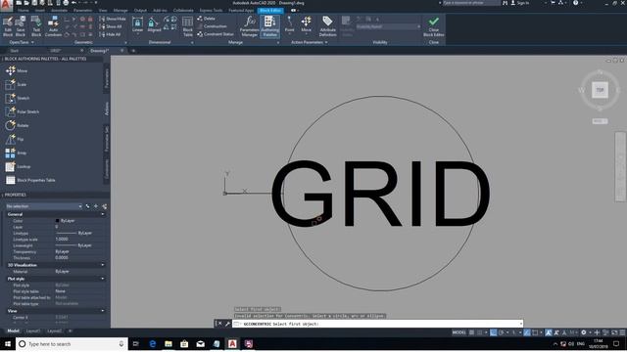Viewport: 627px width, 352px height.
Task: Open the Block Table tool
Action: click(187, 26)
